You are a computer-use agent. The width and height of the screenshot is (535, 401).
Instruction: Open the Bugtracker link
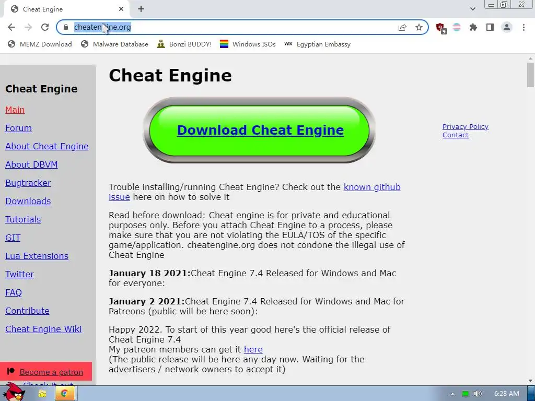coord(28,183)
